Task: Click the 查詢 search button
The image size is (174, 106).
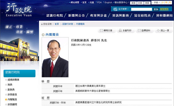Action: pos(156,9)
